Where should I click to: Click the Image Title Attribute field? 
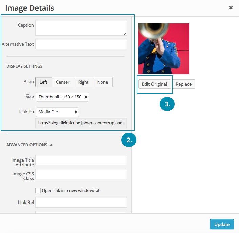coord(81,160)
